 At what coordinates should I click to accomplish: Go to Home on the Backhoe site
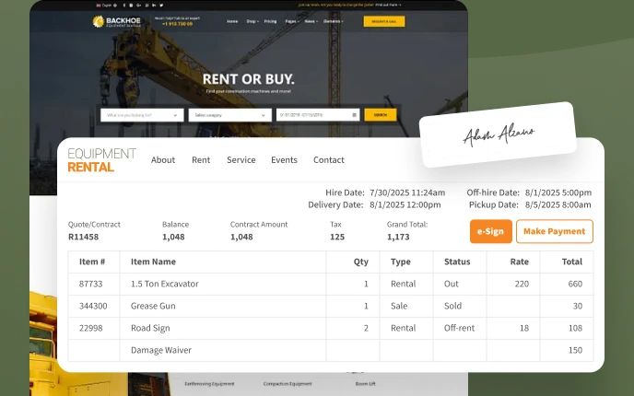(232, 21)
